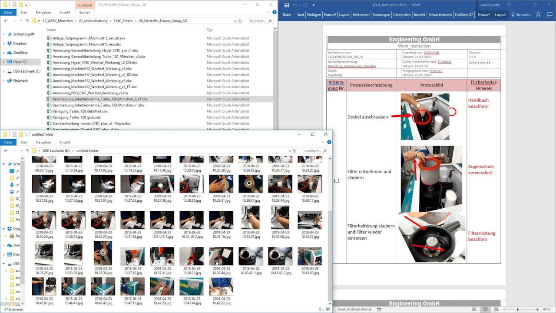Click the proofing check icon in Word's status bar
Screen dimensions: 556x313
(379, 309)
